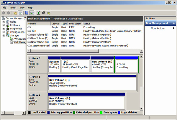Open the Action menu
Viewport: 177px width, 120px height.
click(x=13, y=8)
